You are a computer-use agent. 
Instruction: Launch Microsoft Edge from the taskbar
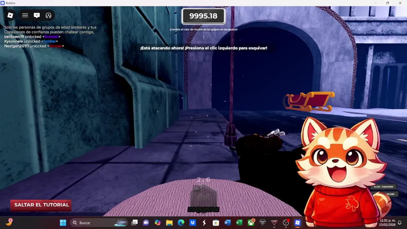click(181, 223)
